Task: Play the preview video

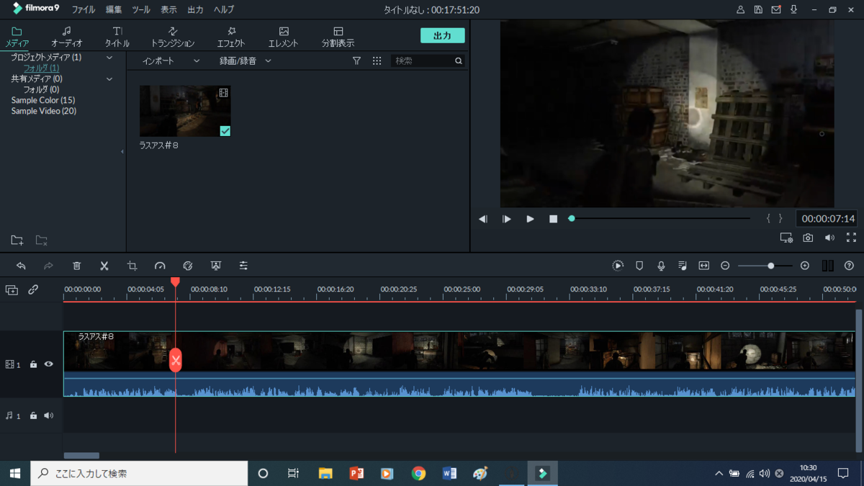Action: point(530,219)
